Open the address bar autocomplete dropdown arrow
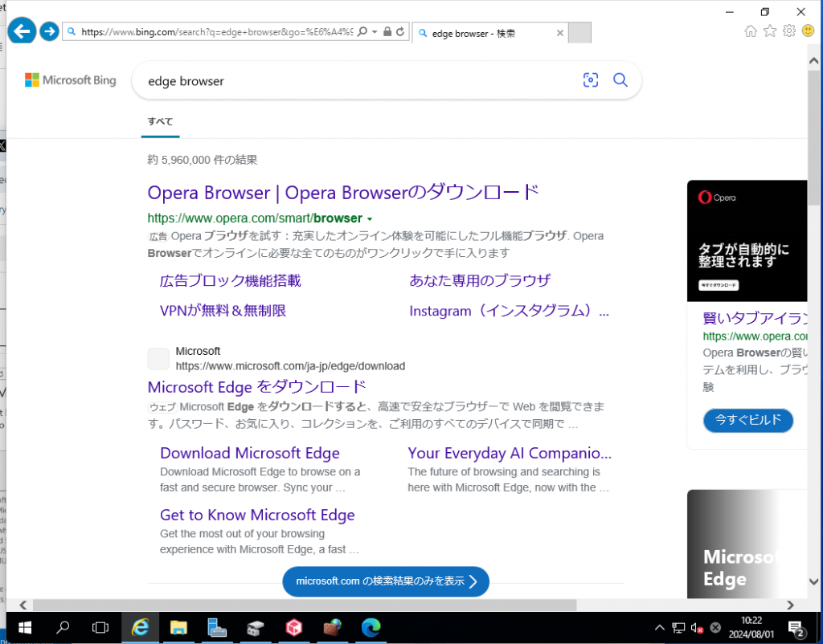 click(375, 32)
